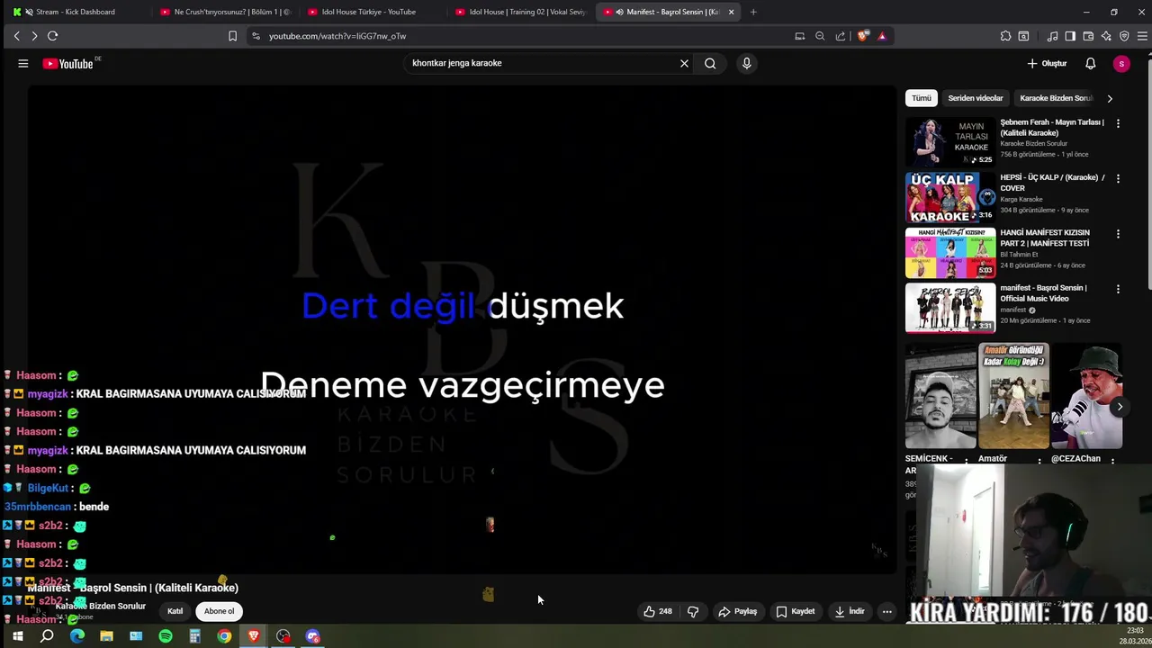Open options for Hangi Manifest Kızısın video
Image resolution: width=1152 pixels, height=648 pixels.
1118,234
